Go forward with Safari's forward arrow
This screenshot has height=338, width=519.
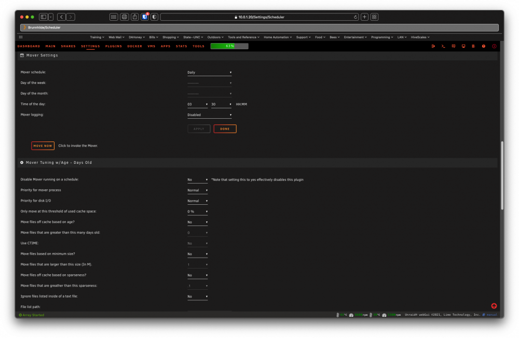pyautogui.click(x=71, y=17)
